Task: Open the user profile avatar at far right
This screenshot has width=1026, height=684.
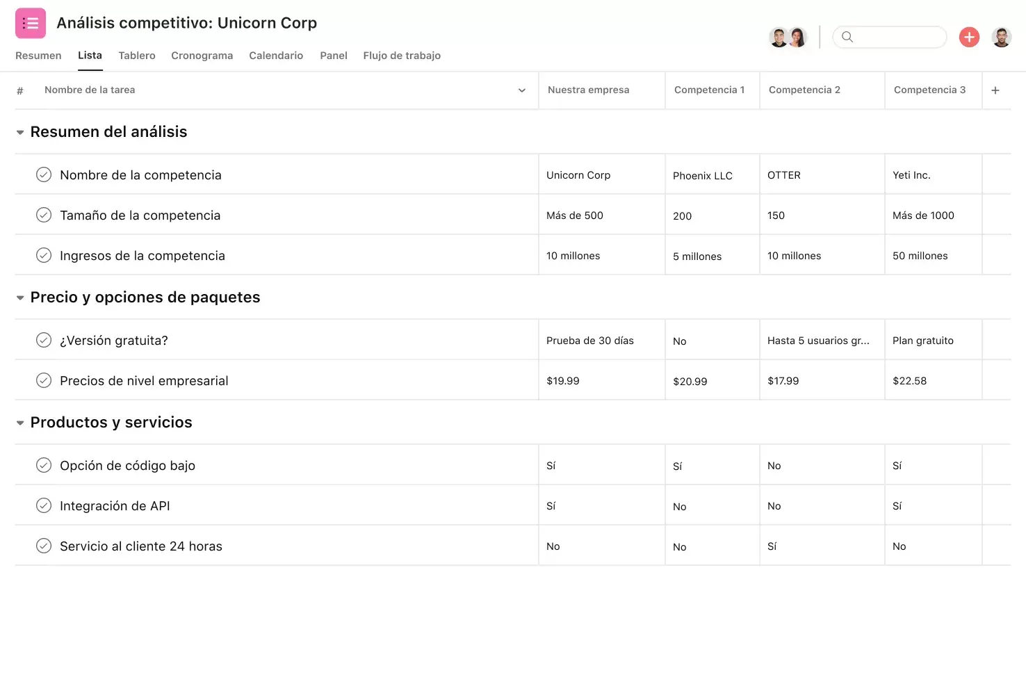Action: pyautogui.click(x=1001, y=37)
